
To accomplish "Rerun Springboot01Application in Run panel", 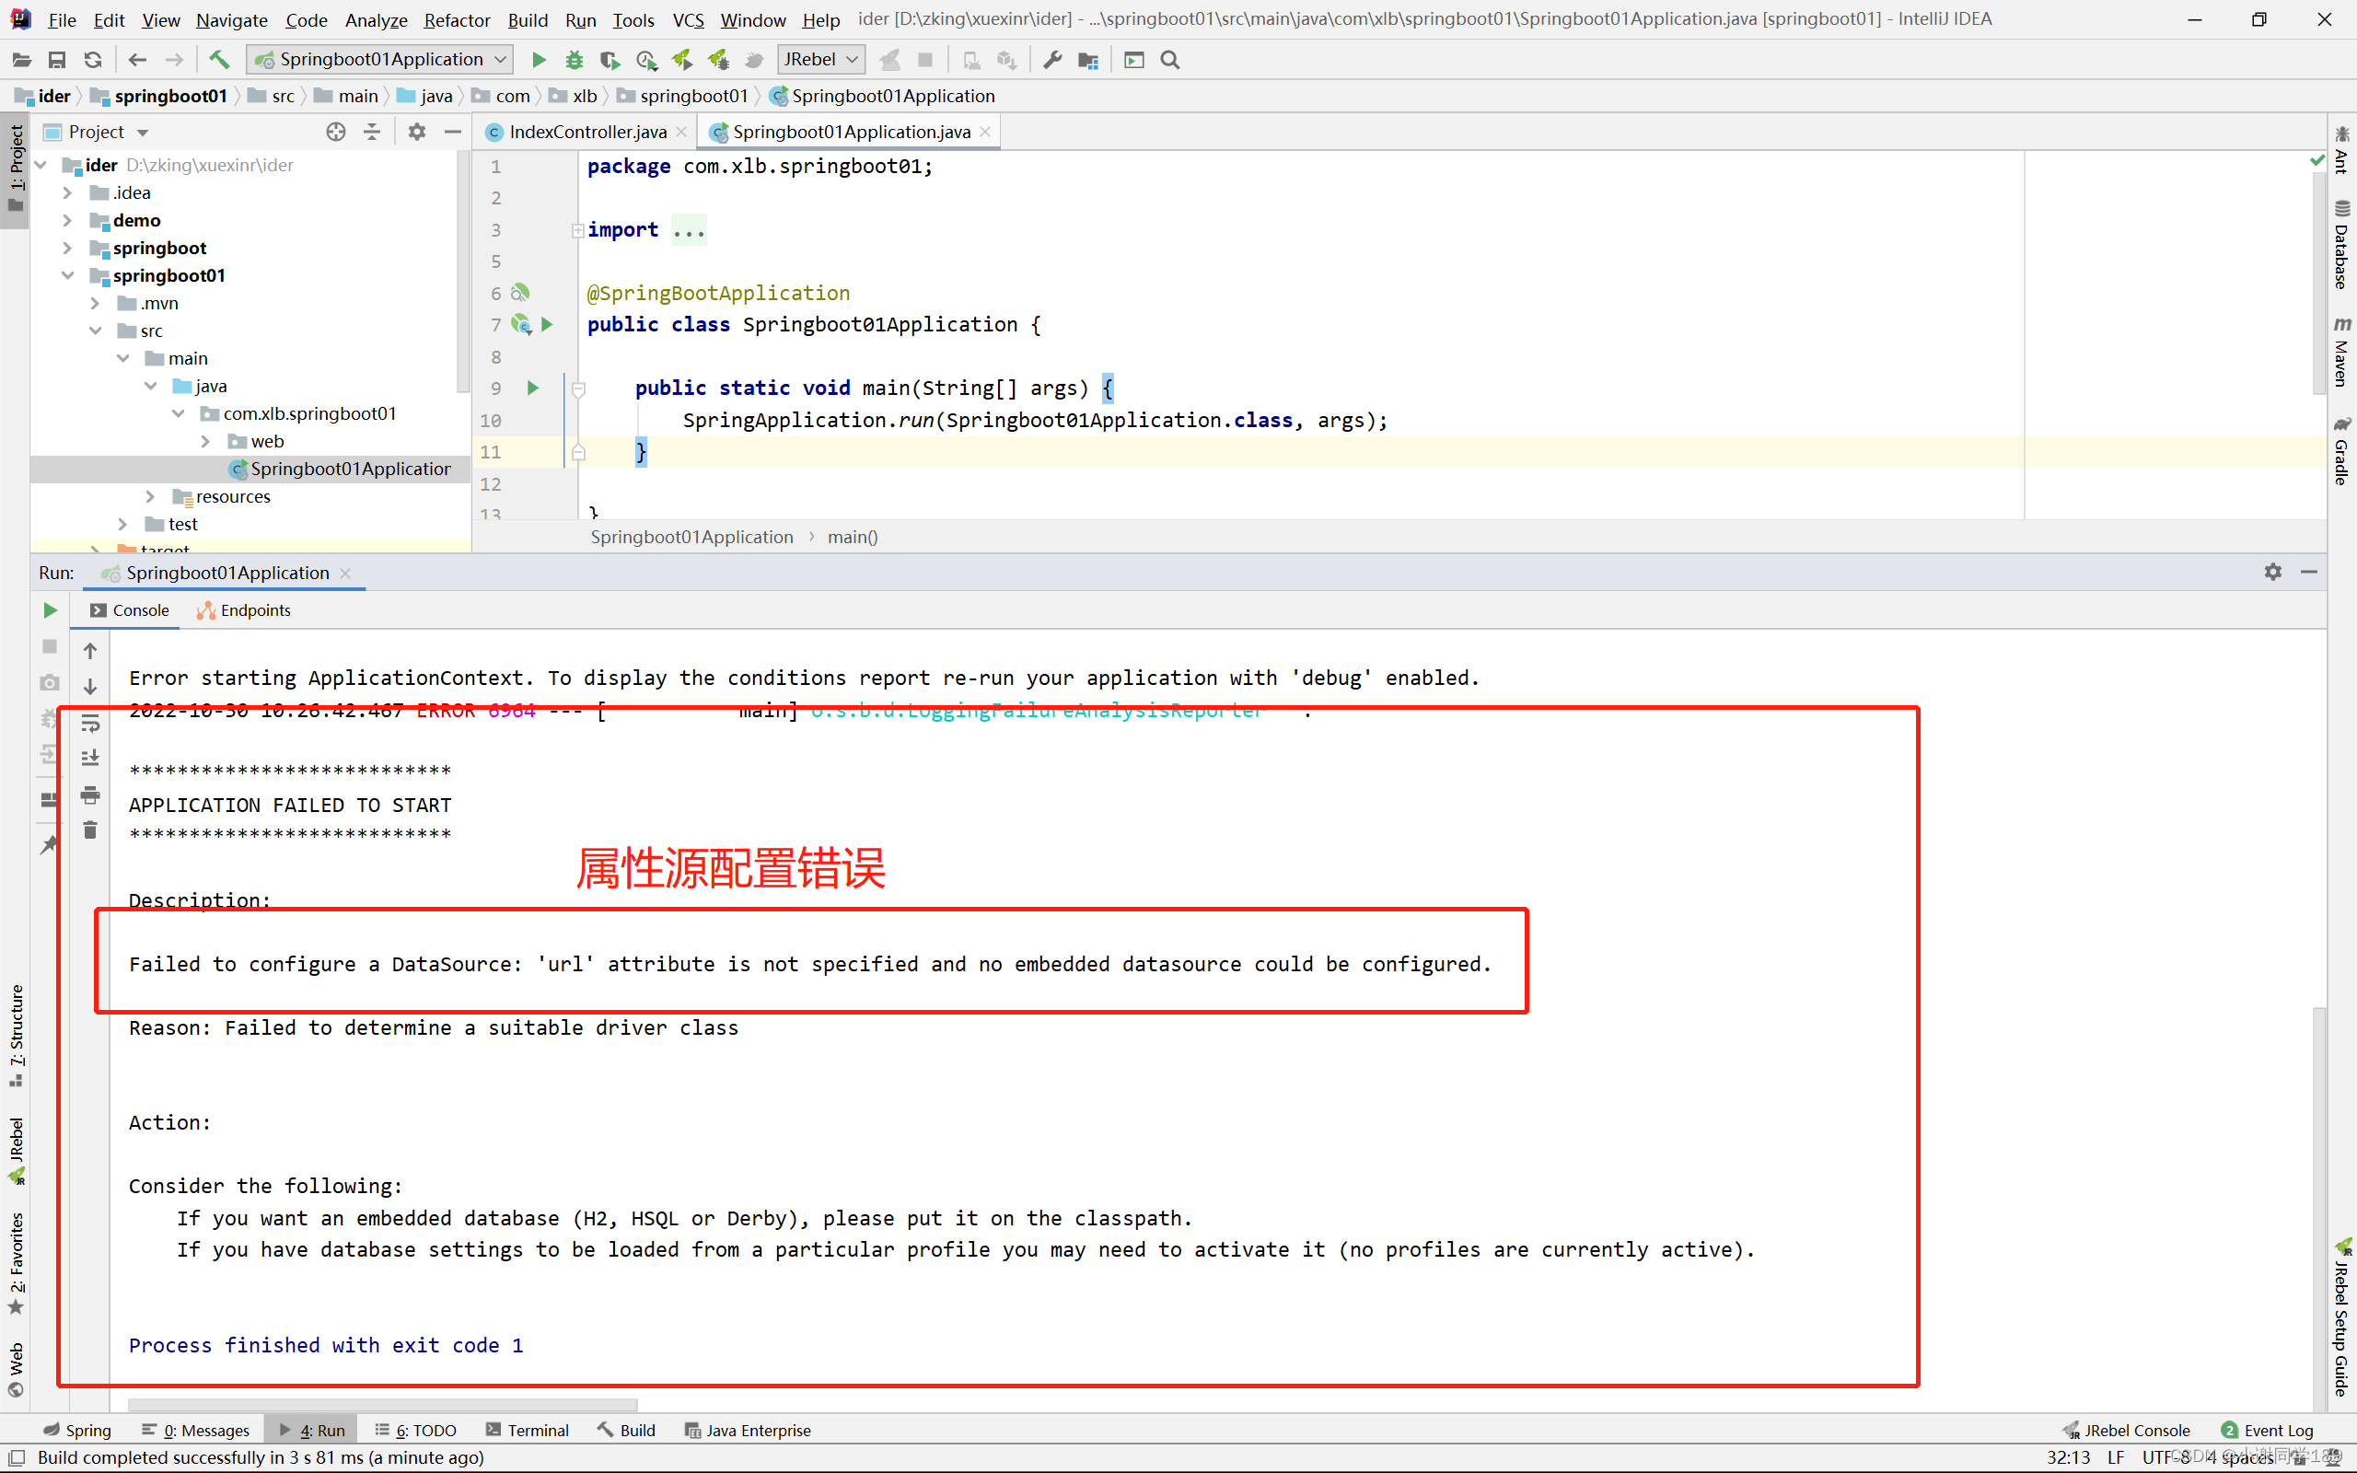I will click(51, 610).
